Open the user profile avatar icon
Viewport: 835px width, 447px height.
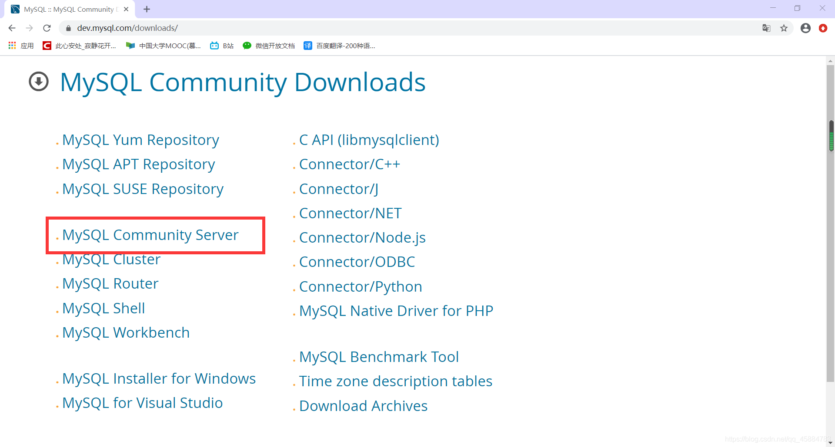805,28
